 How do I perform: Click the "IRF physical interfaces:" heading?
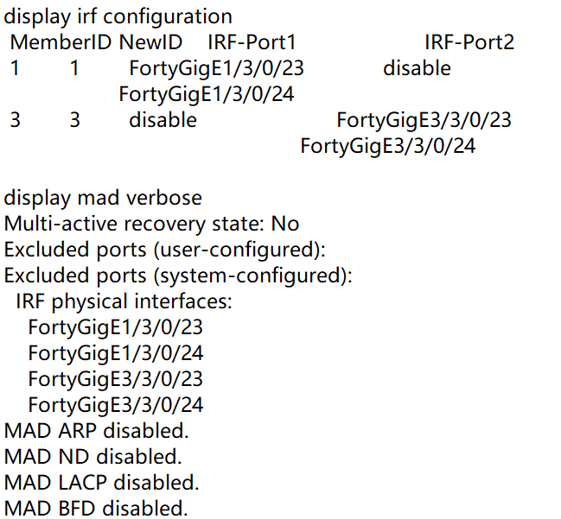point(124,301)
